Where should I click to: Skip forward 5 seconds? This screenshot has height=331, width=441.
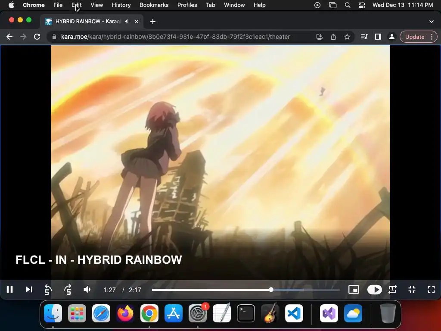[68, 290]
